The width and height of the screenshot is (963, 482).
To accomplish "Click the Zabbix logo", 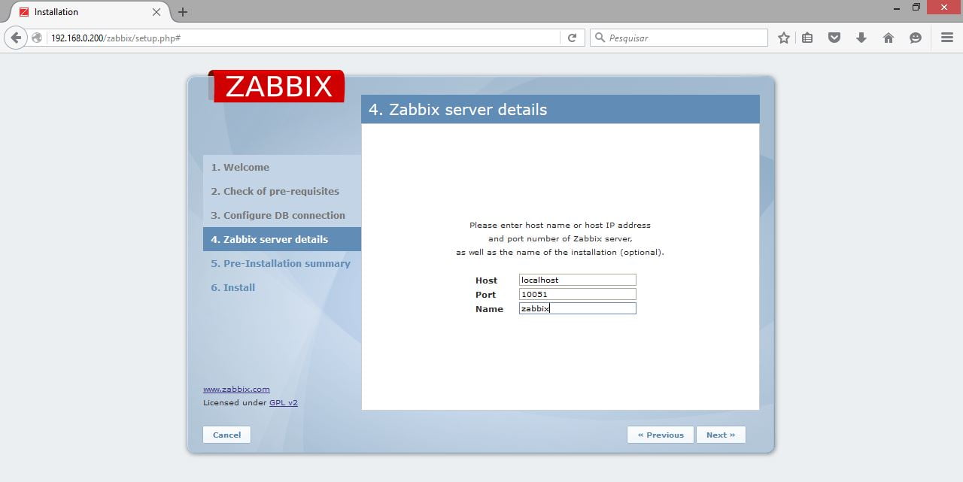I will coord(276,86).
